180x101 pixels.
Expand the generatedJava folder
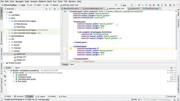pos(7,36)
